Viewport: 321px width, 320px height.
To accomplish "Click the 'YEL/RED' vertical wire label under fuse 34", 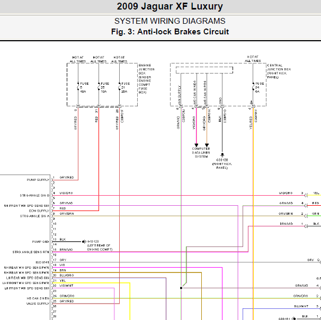I will pyautogui.click(x=251, y=123).
